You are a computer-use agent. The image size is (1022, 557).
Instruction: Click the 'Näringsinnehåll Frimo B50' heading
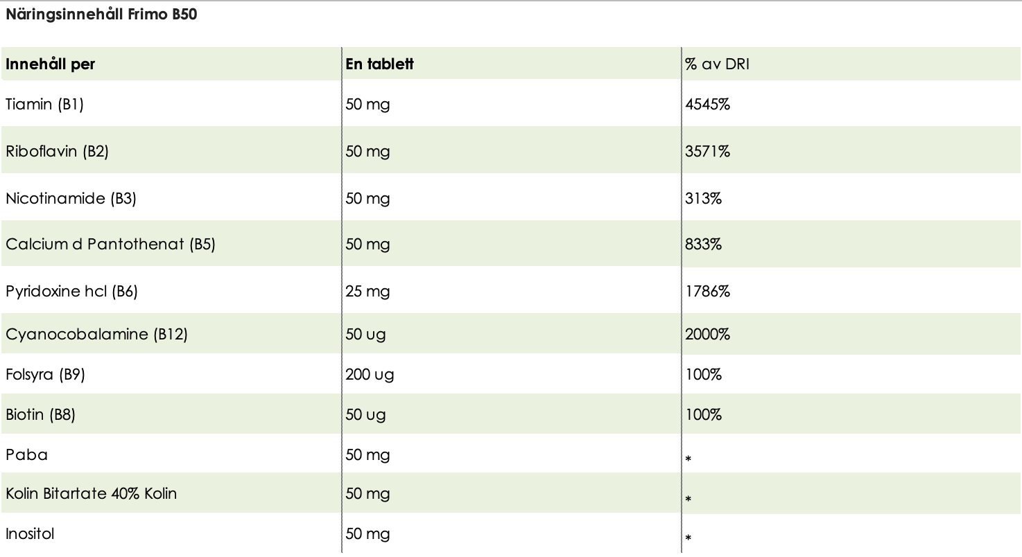[x=101, y=15]
